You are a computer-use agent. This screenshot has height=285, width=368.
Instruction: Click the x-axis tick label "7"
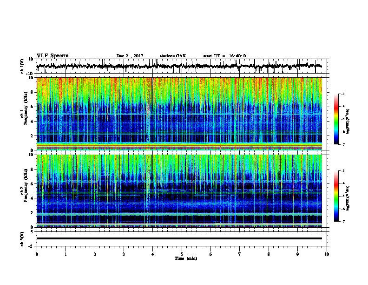[240, 254]
